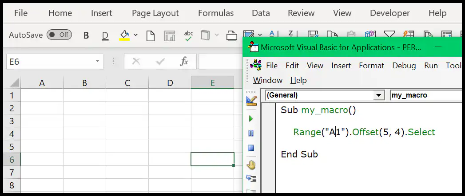
Task: Open VBA editor Debug menu
Action: point(404,66)
